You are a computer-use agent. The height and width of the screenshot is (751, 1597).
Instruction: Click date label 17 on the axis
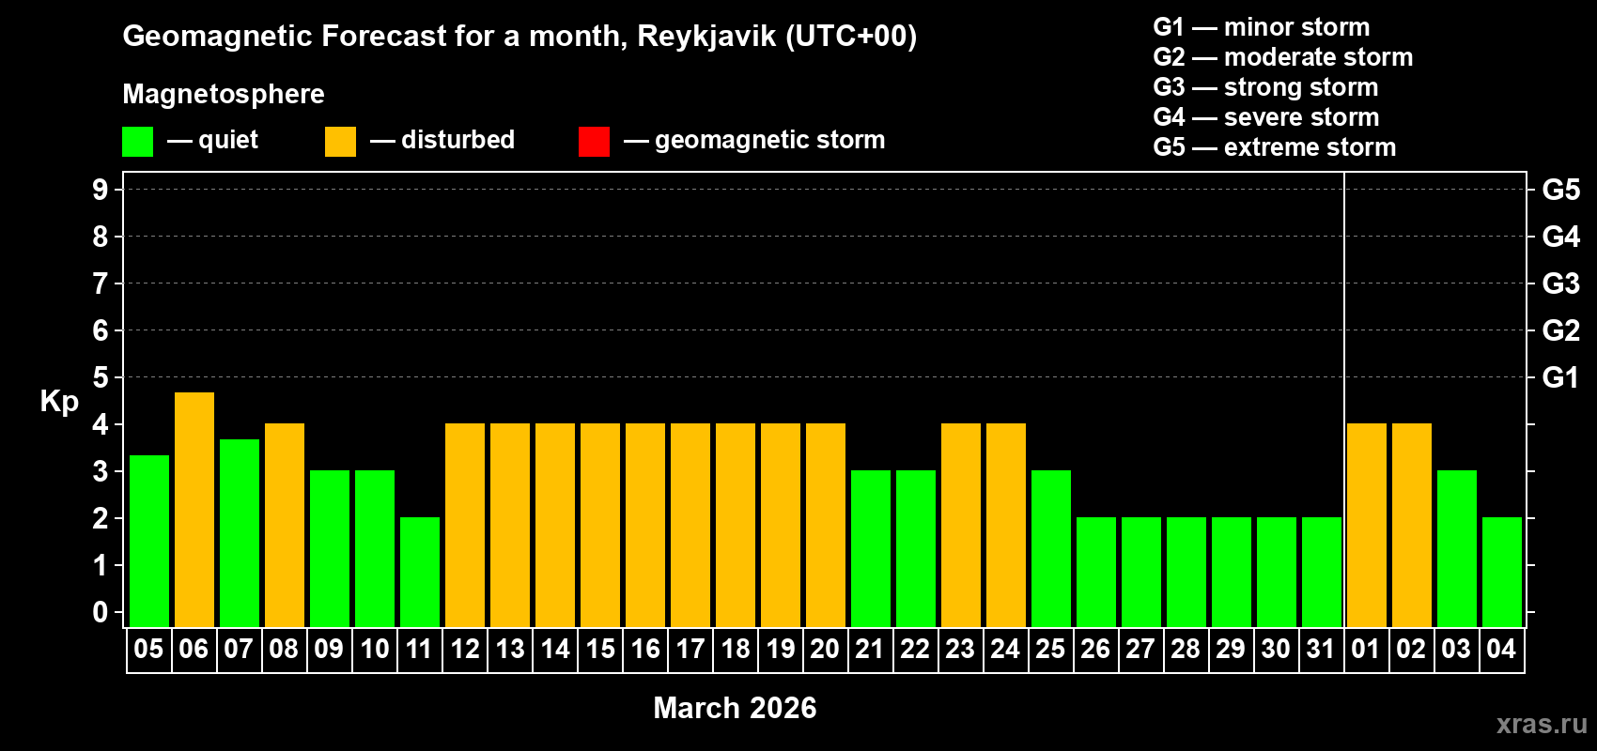(x=690, y=650)
